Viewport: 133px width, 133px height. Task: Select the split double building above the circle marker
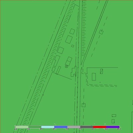[68, 61]
